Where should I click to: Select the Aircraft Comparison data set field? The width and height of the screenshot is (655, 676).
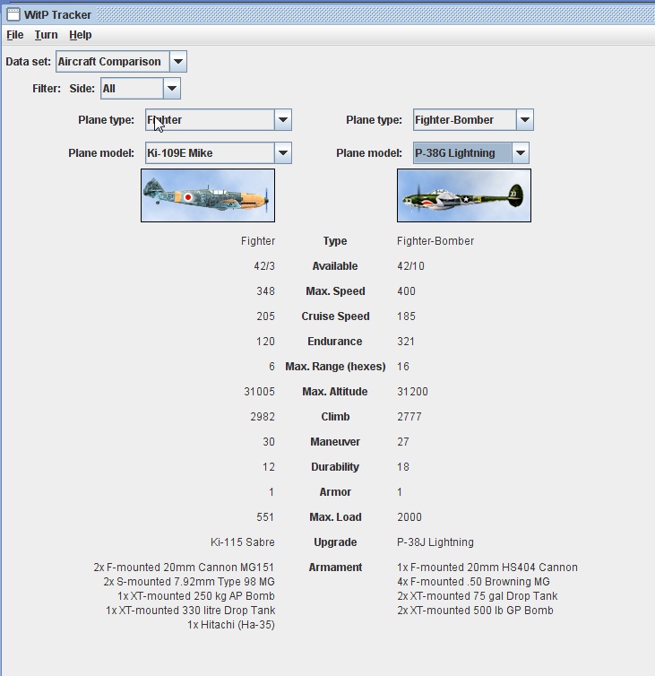click(113, 62)
